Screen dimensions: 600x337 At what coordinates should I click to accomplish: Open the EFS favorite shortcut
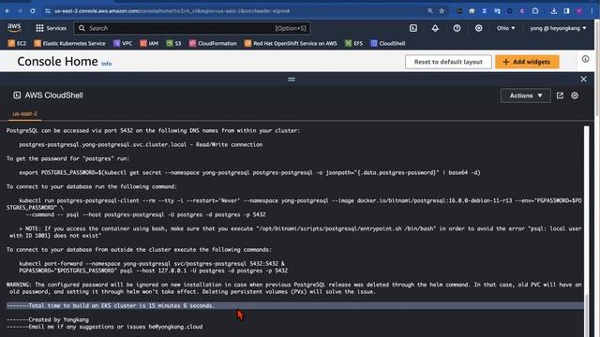354,43
